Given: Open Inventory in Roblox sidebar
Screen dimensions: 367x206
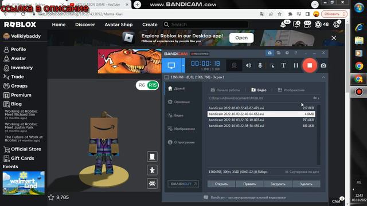Looking at the screenshot, I should point(18,68).
